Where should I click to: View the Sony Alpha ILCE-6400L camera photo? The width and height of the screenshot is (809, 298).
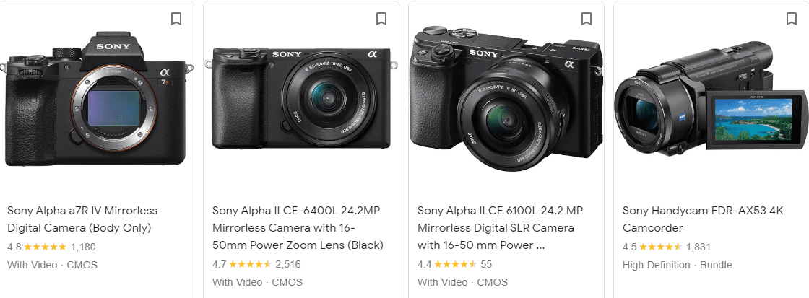pos(302,97)
